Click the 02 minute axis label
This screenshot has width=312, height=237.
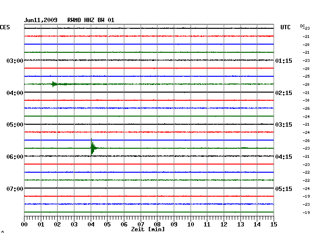pyautogui.click(x=57, y=224)
